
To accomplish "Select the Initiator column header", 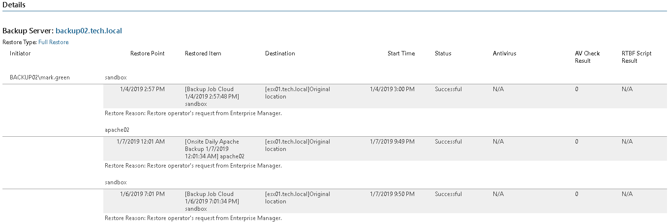I will point(20,53).
